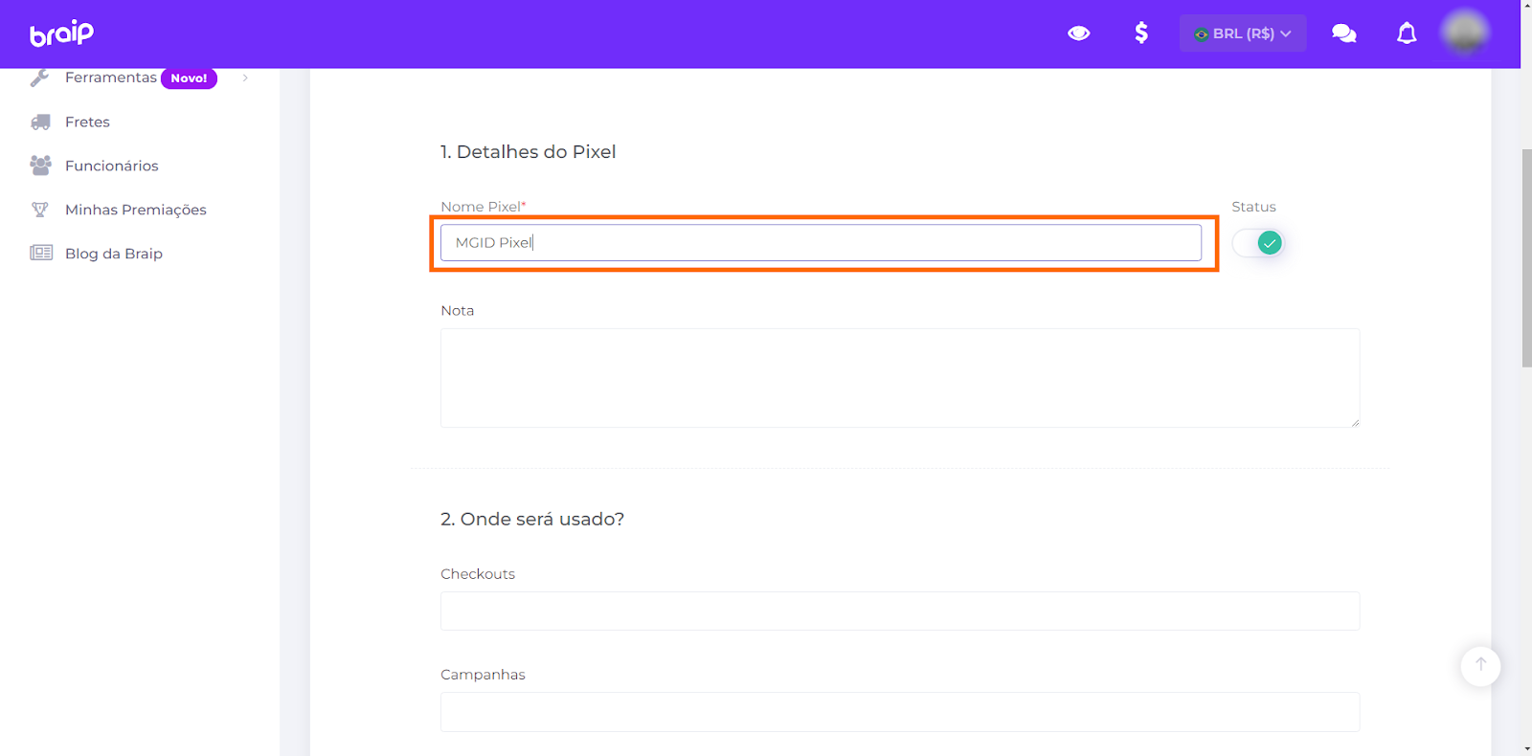This screenshot has width=1532, height=756.
Task: Click the Blog da Braip newspaper icon
Action: pos(41,254)
